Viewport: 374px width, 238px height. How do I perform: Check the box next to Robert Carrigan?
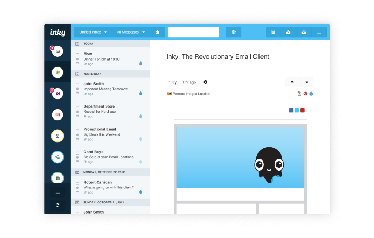77,183
